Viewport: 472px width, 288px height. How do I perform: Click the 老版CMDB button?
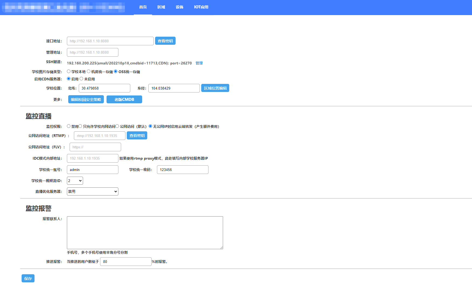(124, 100)
